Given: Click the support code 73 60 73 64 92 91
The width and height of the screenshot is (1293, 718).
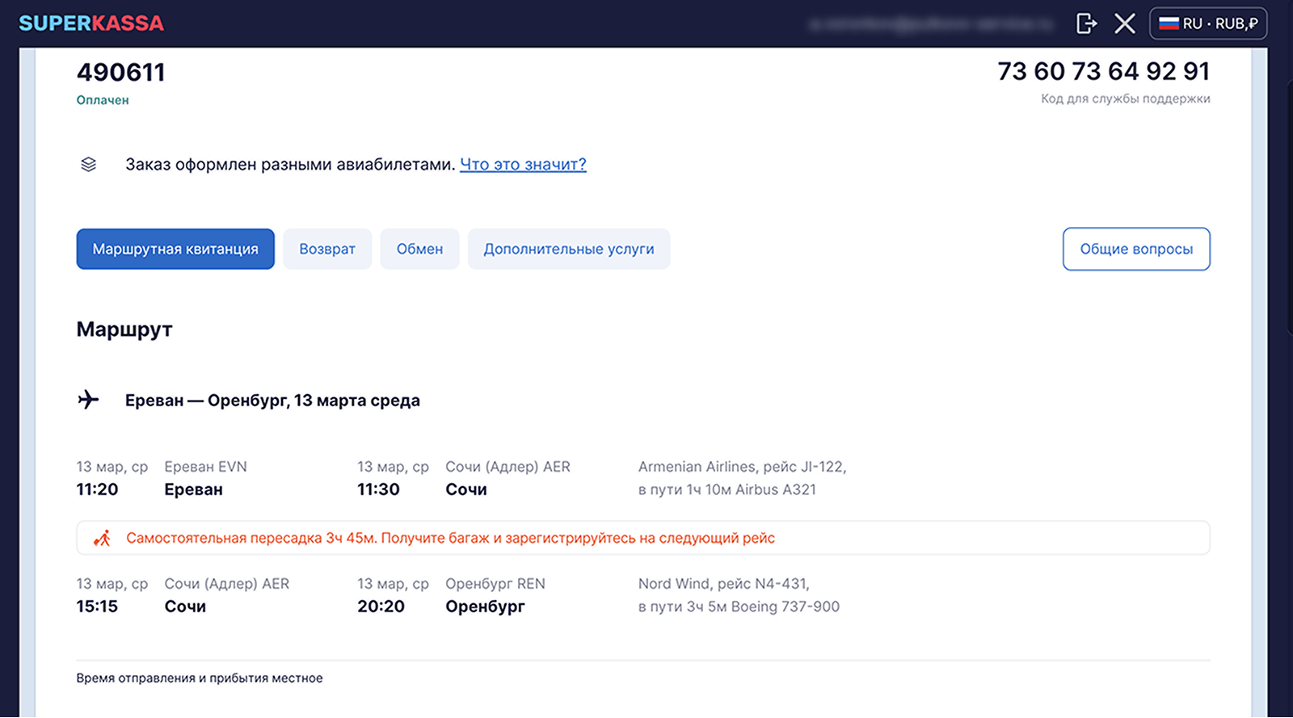Looking at the screenshot, I should tap(1104, 71).
